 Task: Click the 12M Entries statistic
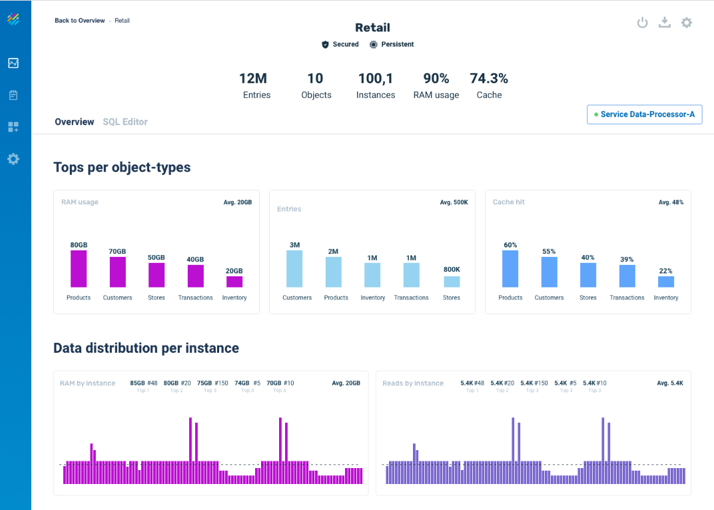(x=256, y=85)
